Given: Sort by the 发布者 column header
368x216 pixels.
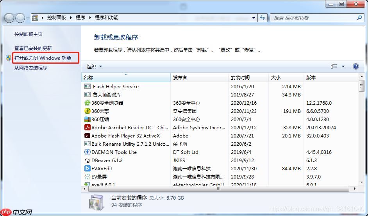Looking at the screenshot, I should (200, 77).
